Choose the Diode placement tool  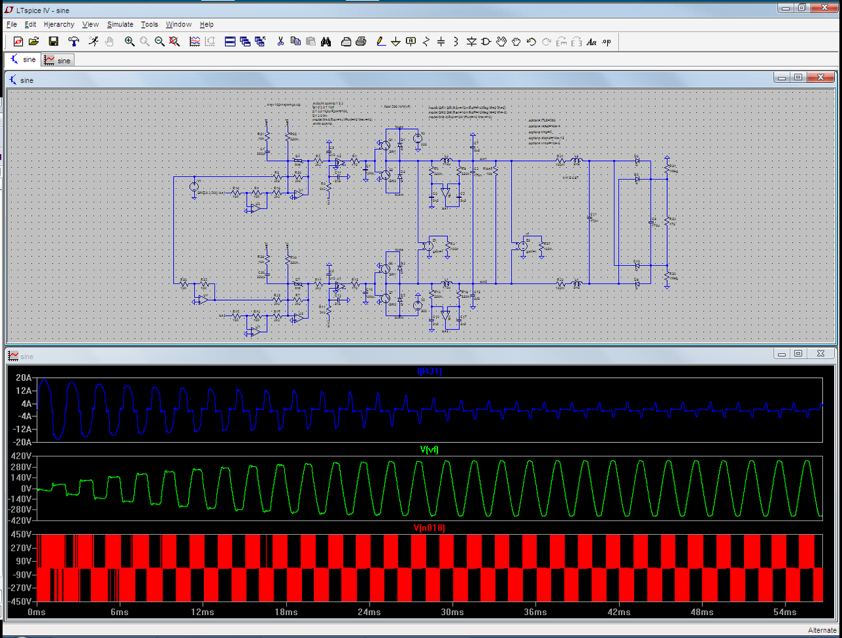coord(471,41)
